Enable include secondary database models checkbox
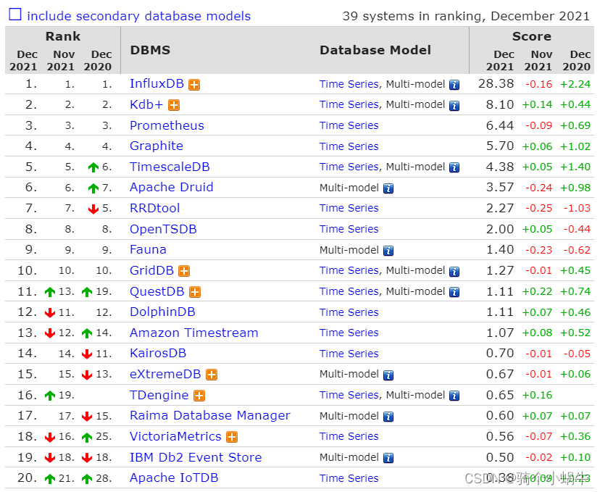 pyautogui.click(x=15, y=14)
